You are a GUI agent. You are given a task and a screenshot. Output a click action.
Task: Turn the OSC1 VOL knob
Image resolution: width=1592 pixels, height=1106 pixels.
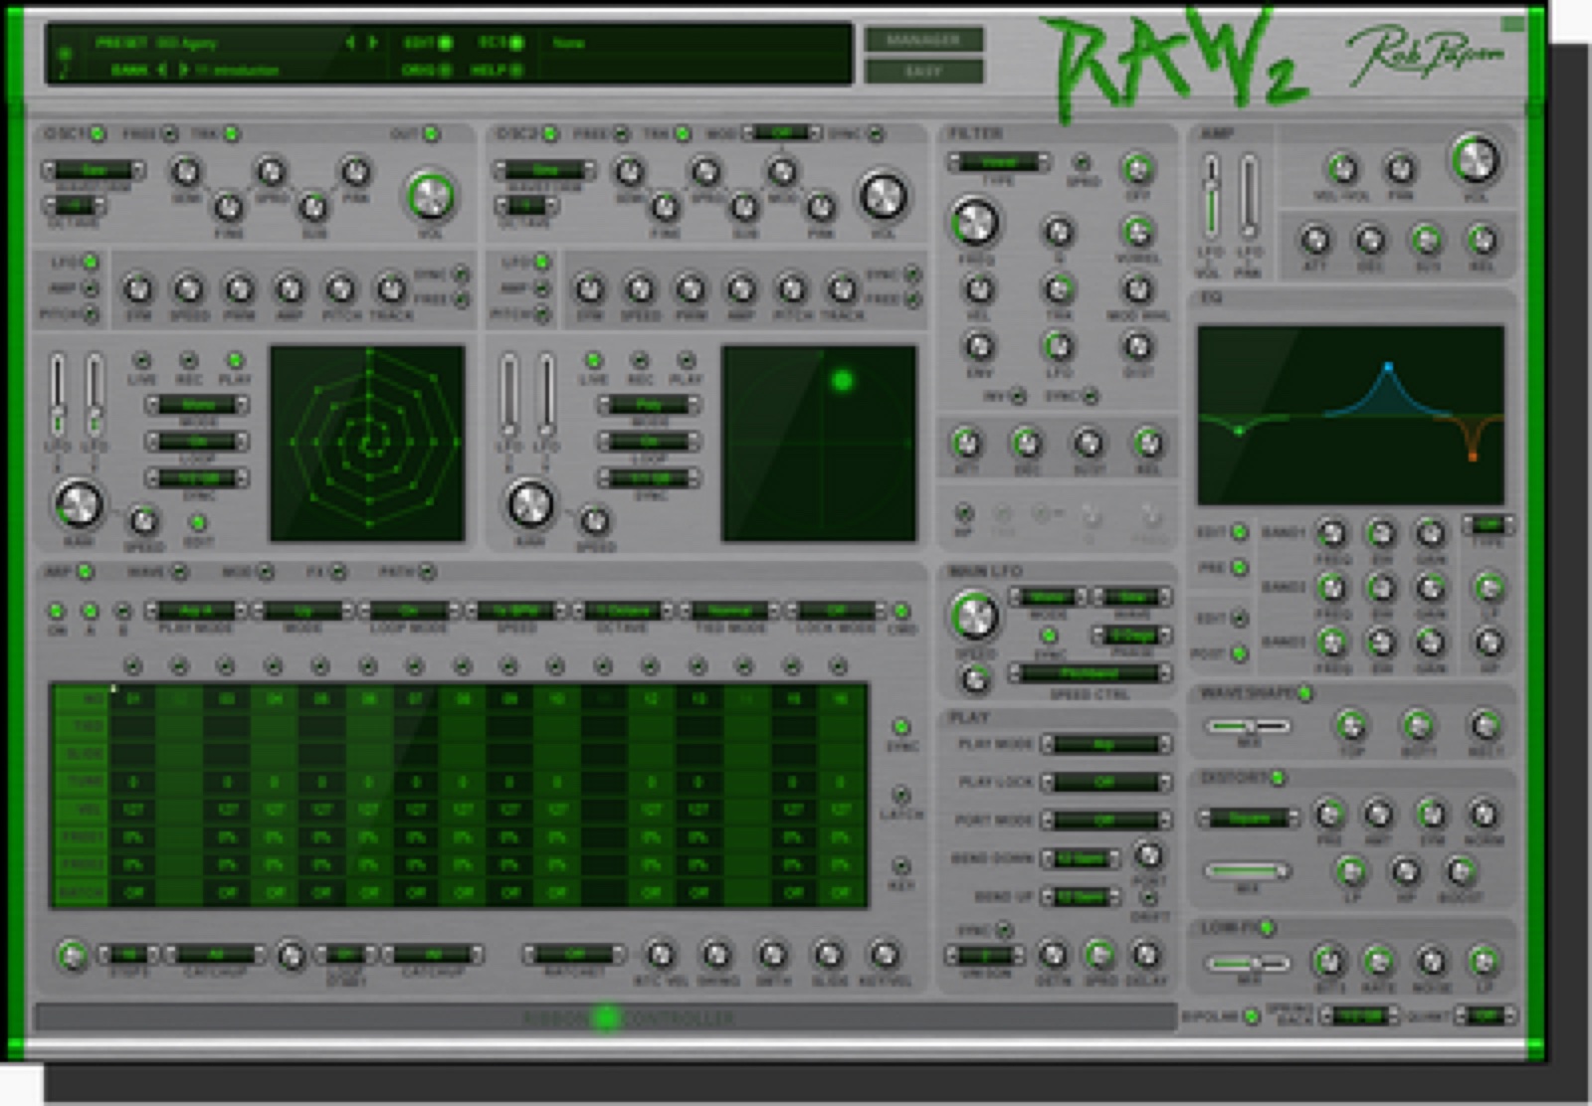click(430, 196)
